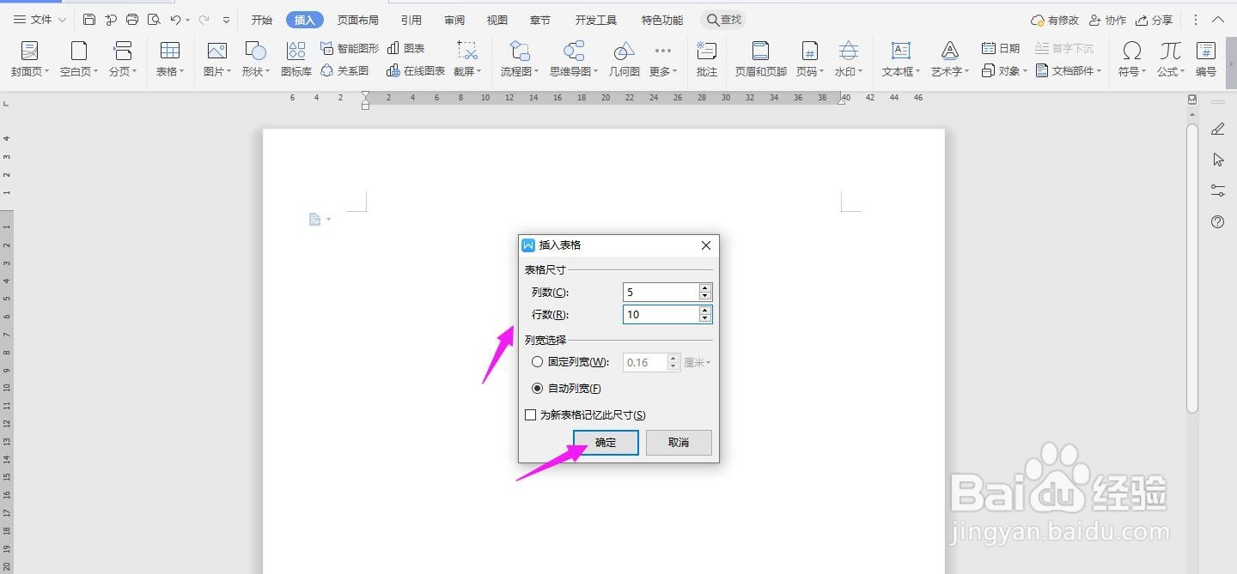
Task: Open the 表格 table insert tool
Action: pyautogui.click(x=170, y=59)
